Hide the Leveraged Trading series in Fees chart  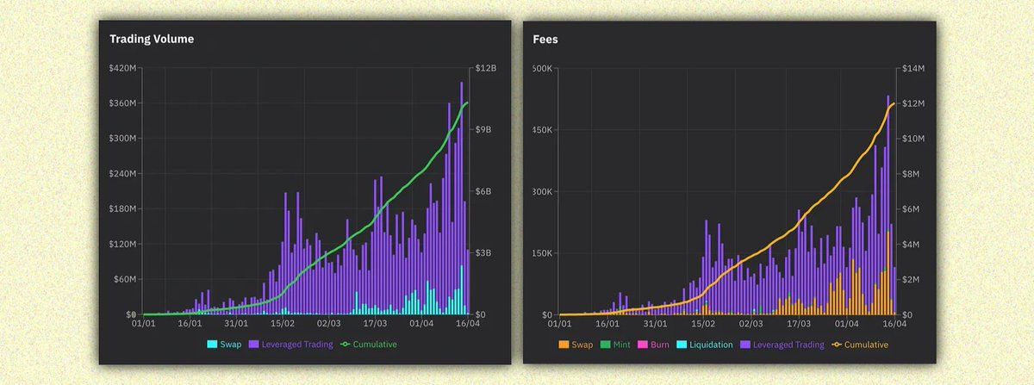pyautogui.click(x=788, y=345)
